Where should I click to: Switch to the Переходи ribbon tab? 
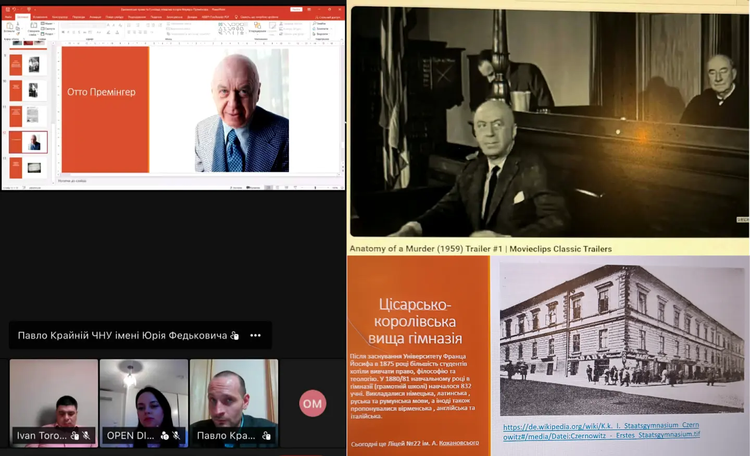(x=79, y=17)
